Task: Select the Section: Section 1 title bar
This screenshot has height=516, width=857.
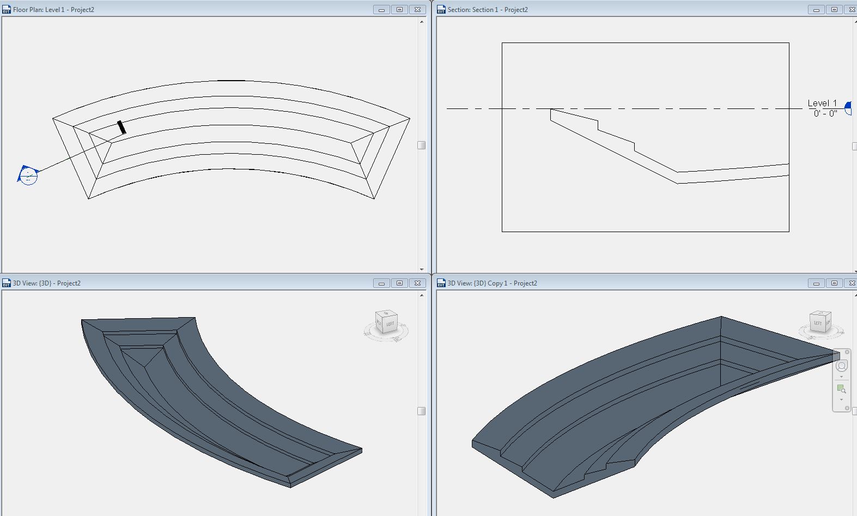Action: (646, 9)
